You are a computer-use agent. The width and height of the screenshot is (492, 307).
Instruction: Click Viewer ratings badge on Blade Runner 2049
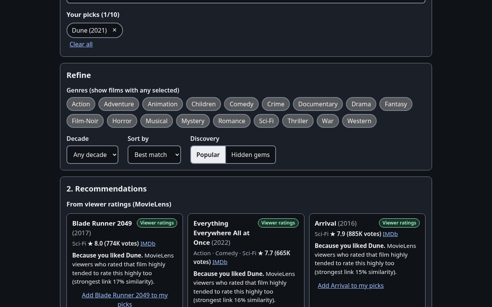coord(157,223)
